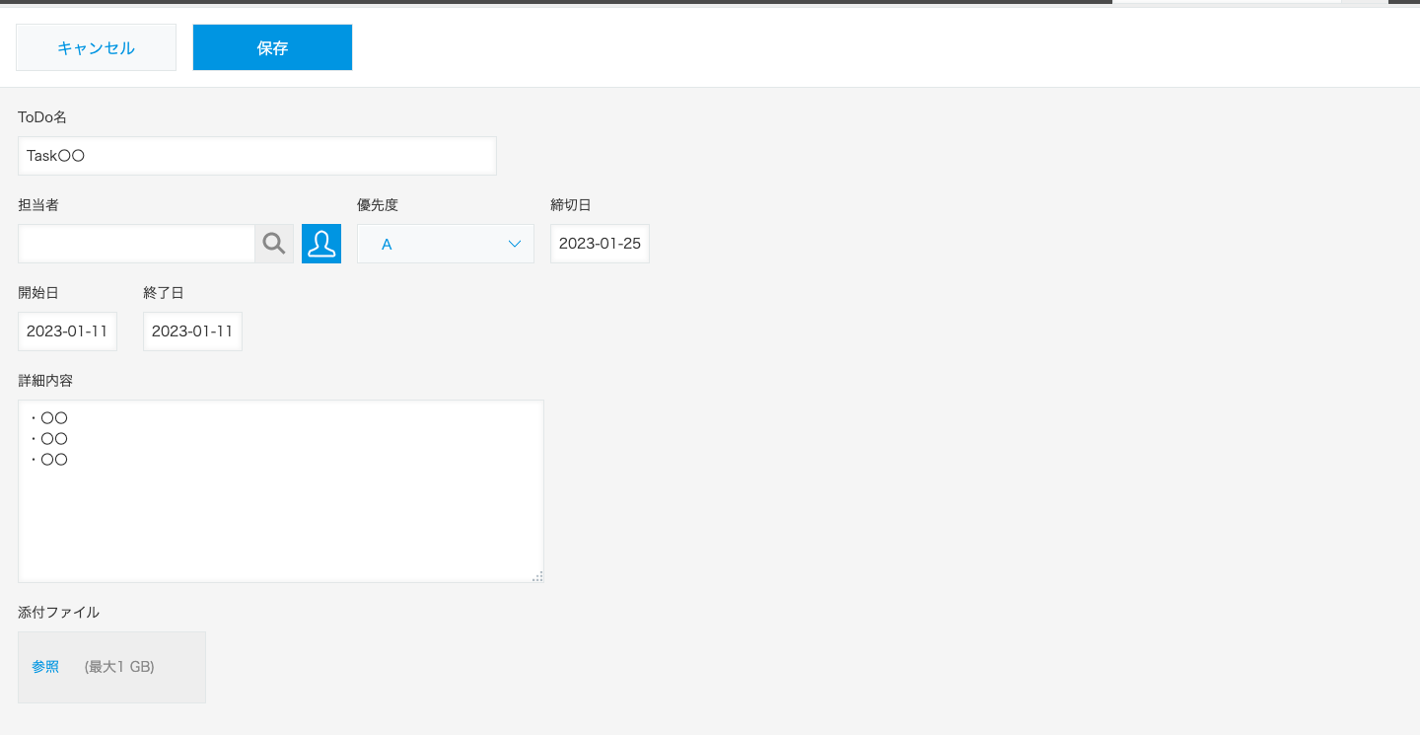Open the blue user picker icon
Viewport: 1420px width, 735px height.
coord(321,244)
